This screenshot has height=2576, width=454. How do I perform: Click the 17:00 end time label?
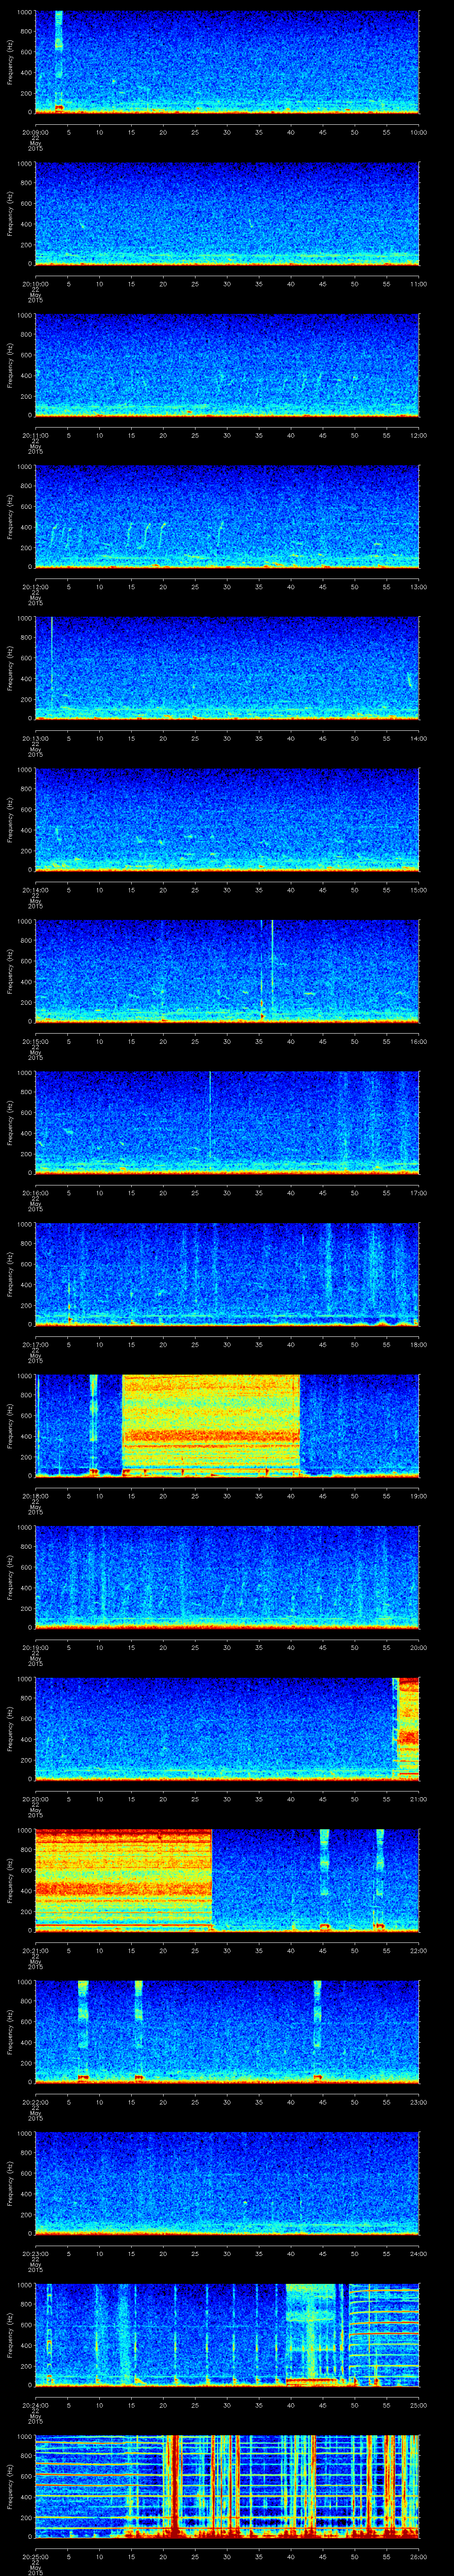[x=418, y=1193]
